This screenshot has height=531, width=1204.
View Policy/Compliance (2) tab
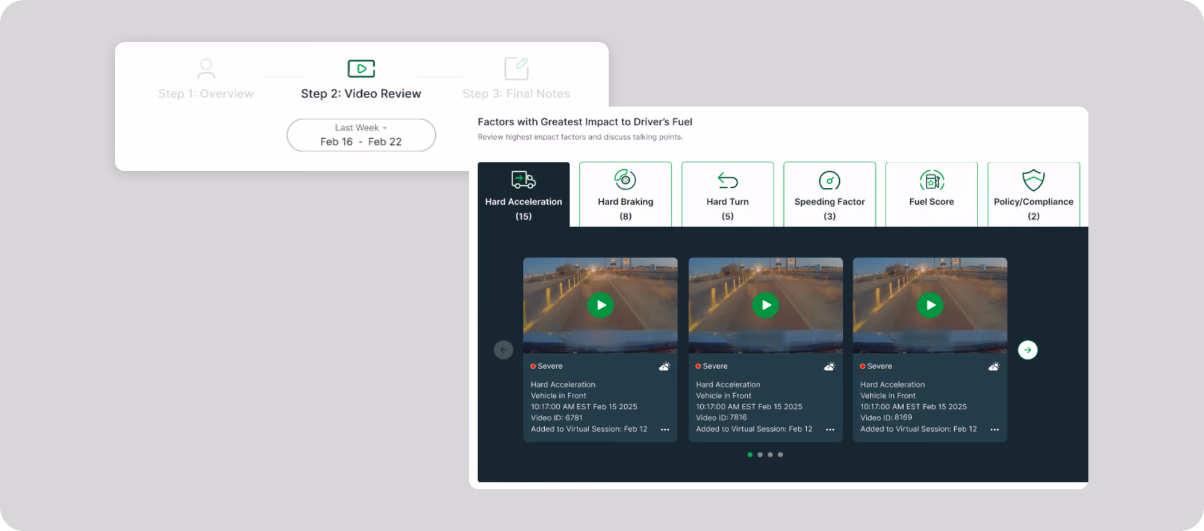click(x=1034, y=194)
